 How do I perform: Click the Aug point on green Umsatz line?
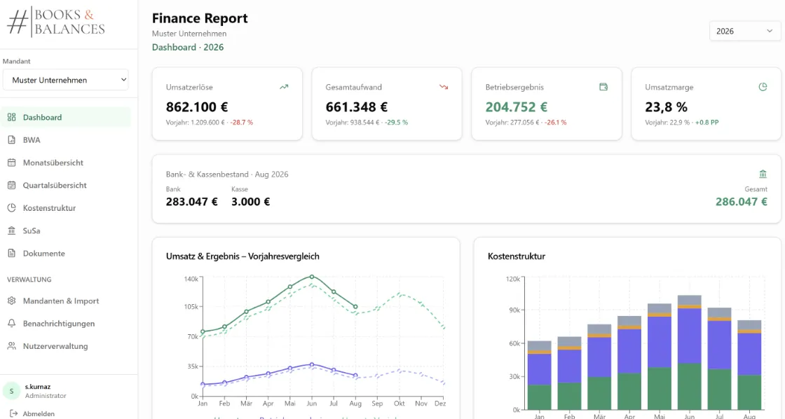(355, 307)
